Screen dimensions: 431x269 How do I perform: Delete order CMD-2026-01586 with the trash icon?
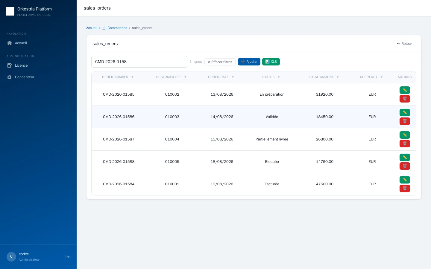coord(405,121)
